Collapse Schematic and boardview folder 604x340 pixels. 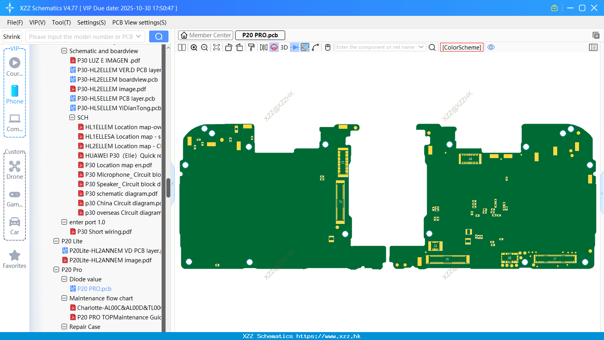[x=64, y=51]
